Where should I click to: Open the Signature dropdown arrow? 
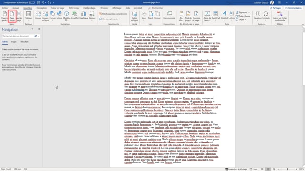249,12
